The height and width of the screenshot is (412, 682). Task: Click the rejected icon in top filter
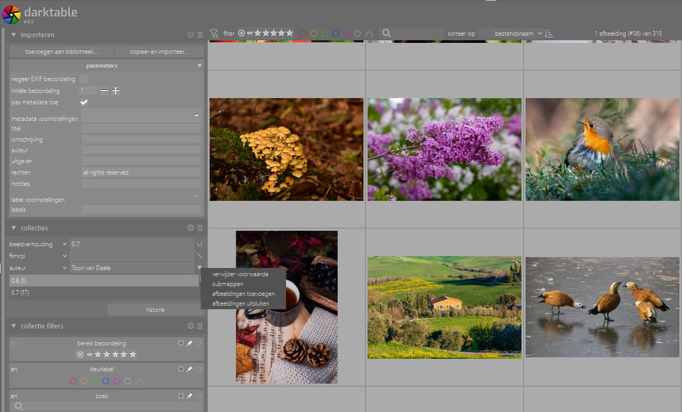pyautogui.click(x=241, y=33)
